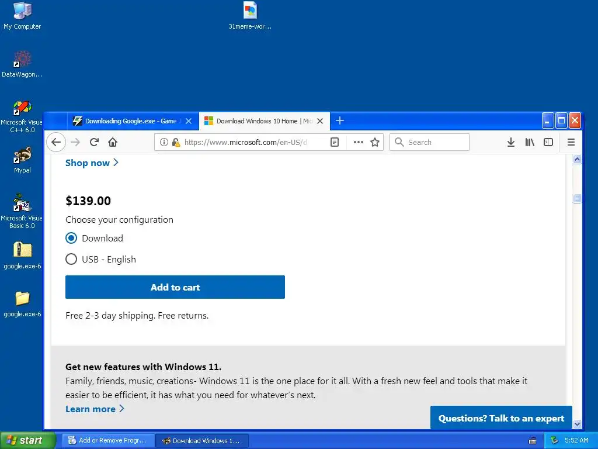
Task: Show site information icon in address bar
Action: coord(164,143)
